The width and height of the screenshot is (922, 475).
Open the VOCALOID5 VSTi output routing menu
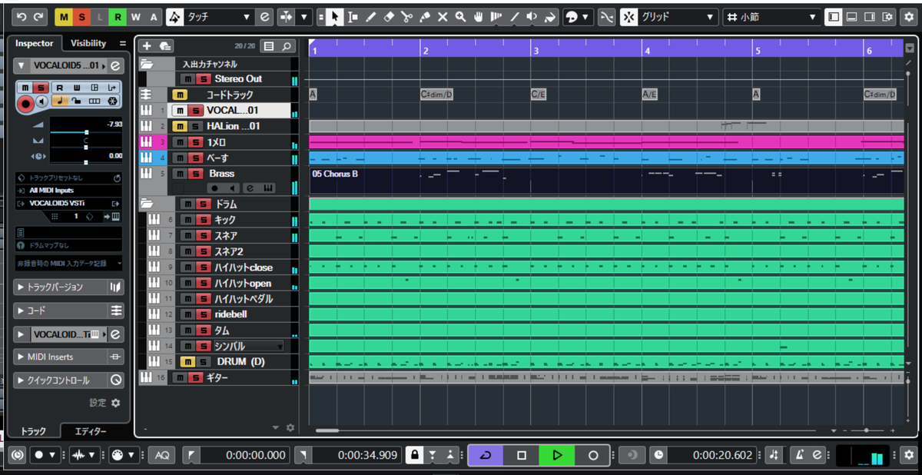68,204
